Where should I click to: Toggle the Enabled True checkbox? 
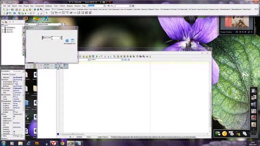coord(14,112)
